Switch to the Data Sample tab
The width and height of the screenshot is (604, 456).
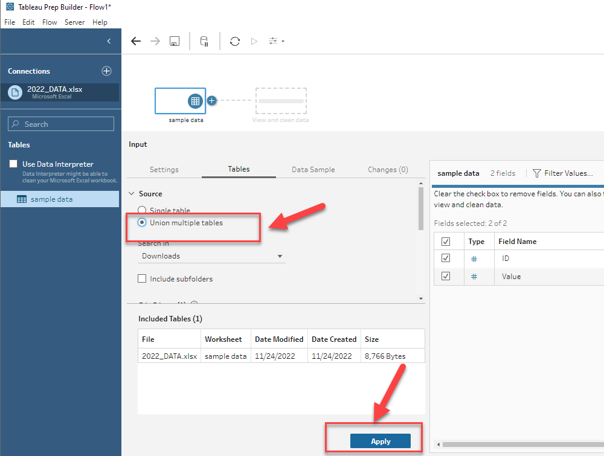313,170
